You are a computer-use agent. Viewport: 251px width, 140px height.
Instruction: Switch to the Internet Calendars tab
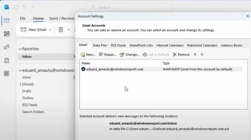170,45
